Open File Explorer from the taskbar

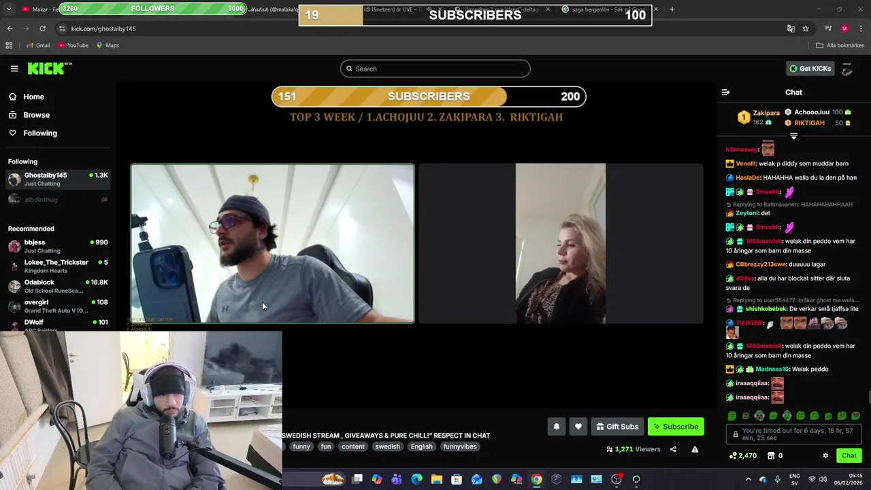pos(437,479)
